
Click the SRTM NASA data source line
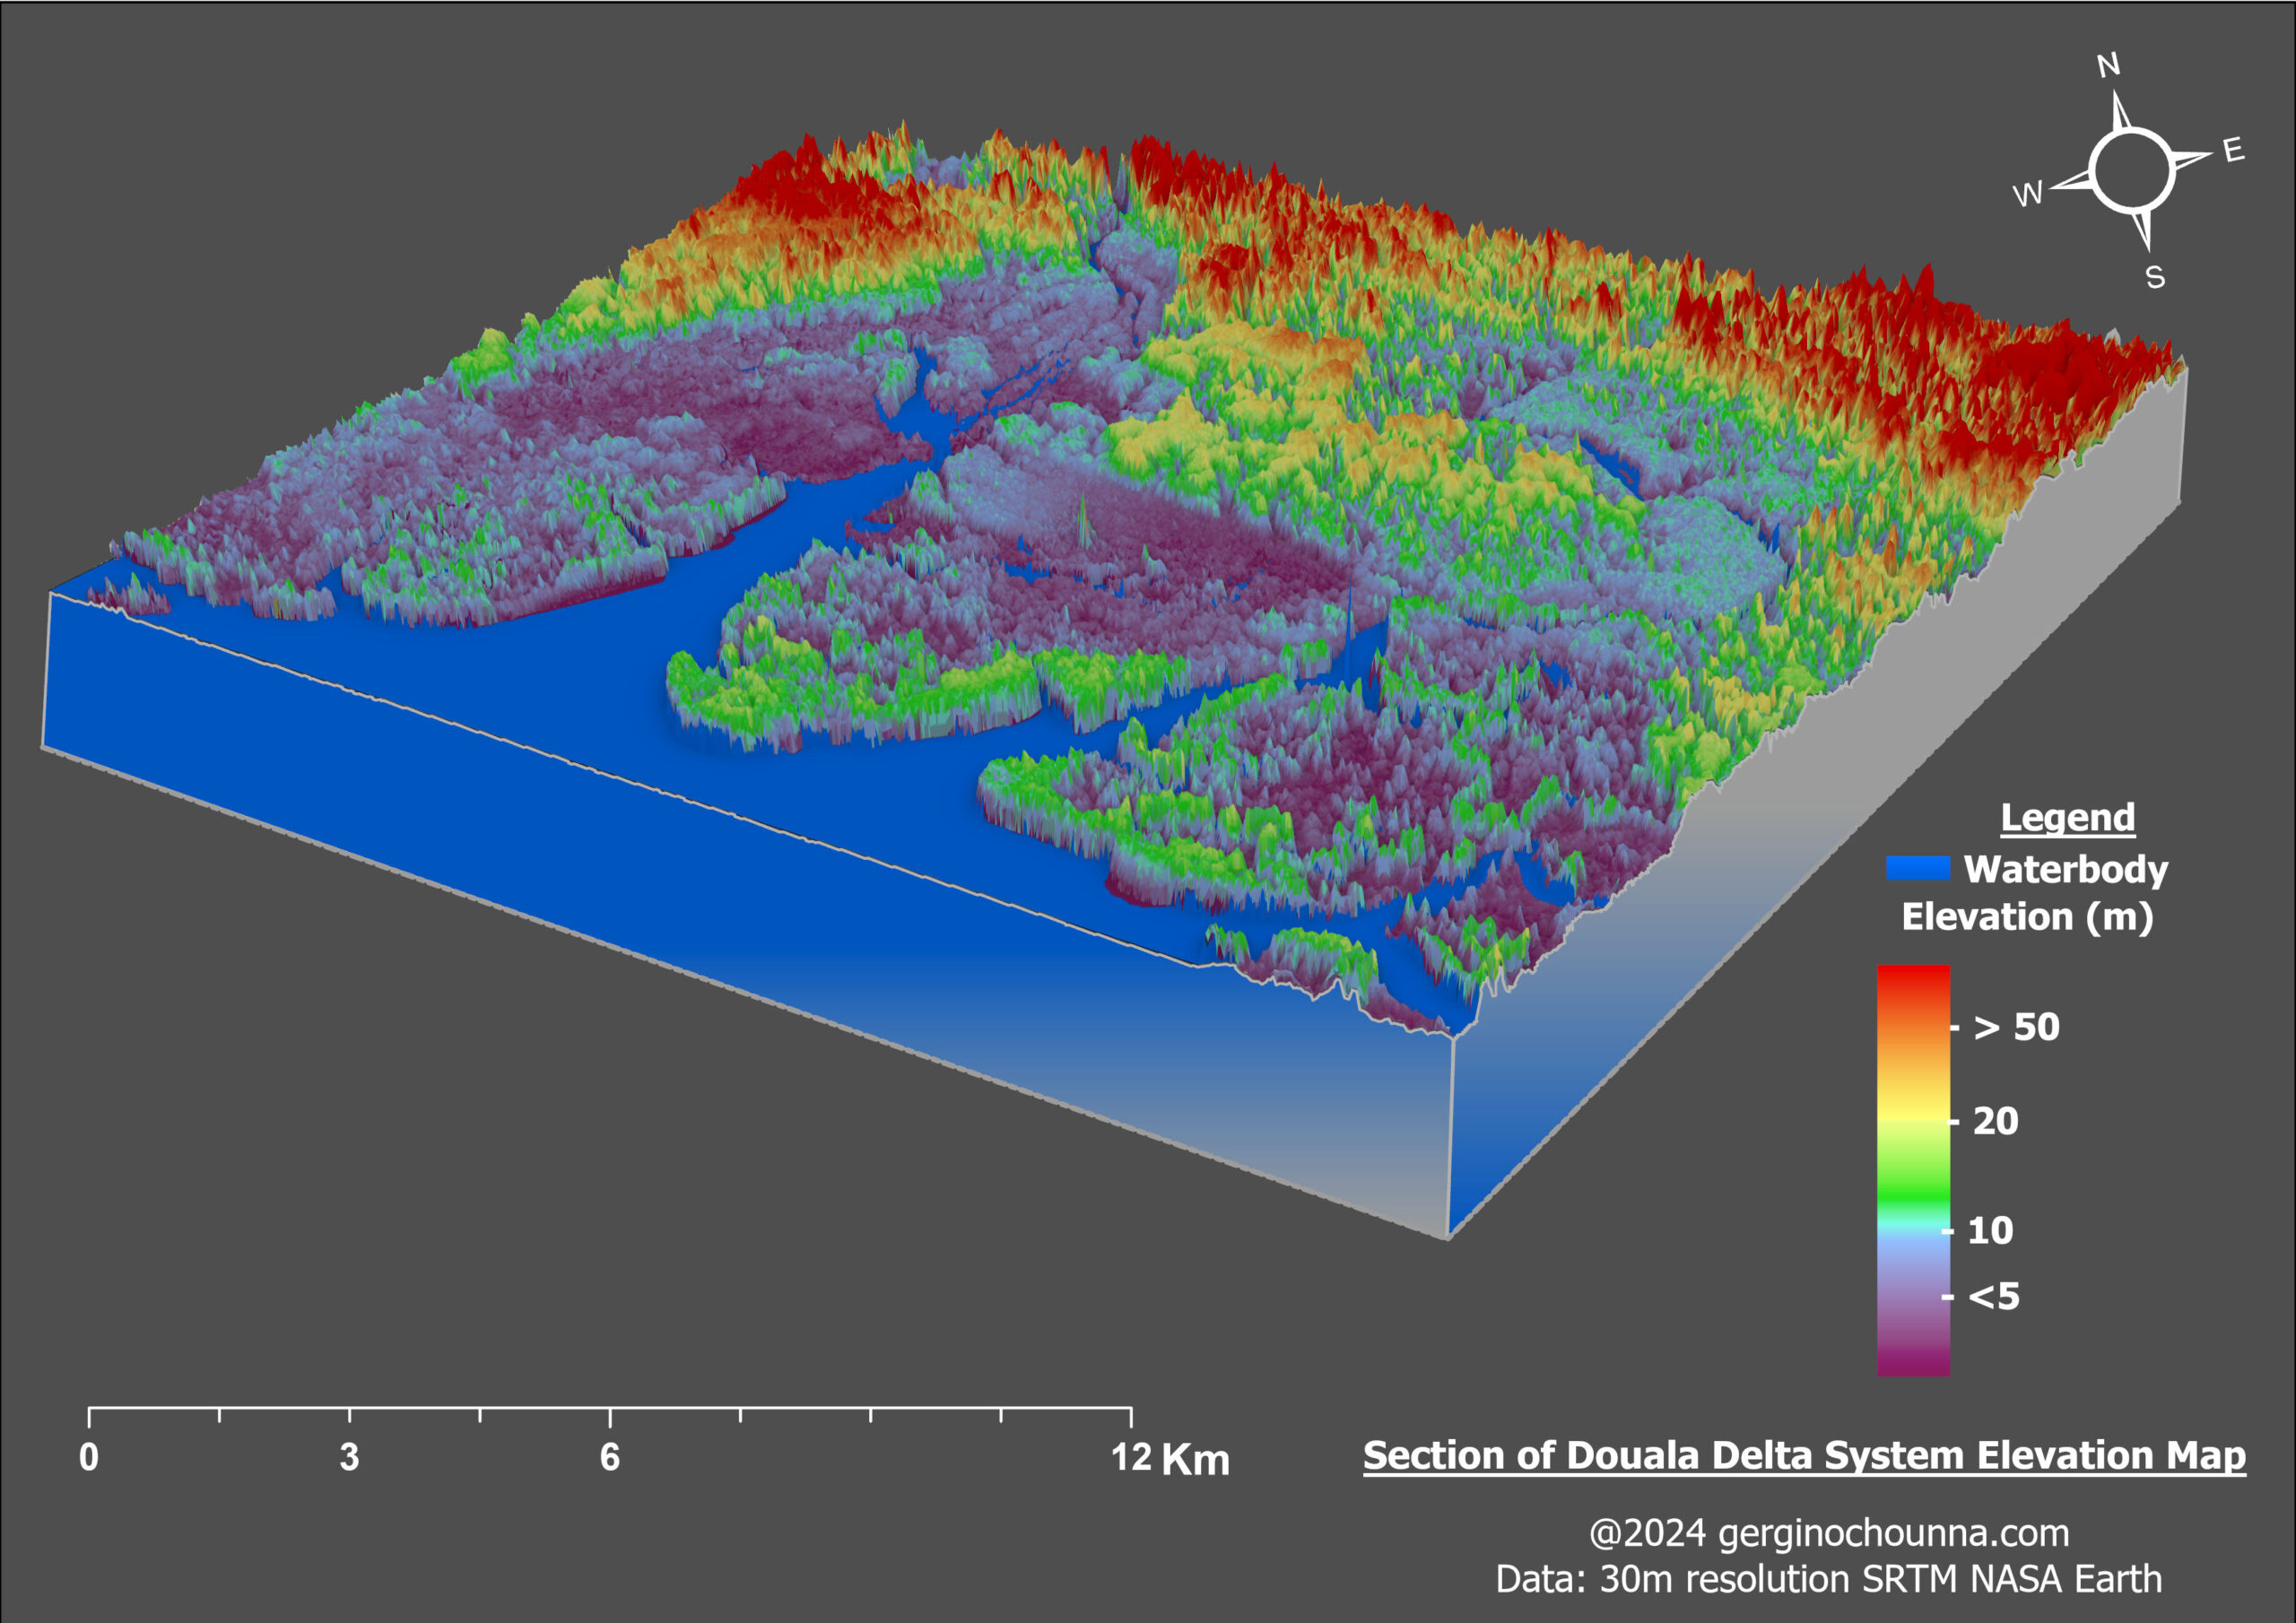(x=1828, y=1579)
